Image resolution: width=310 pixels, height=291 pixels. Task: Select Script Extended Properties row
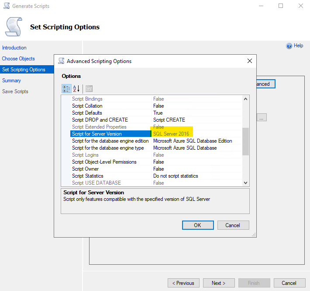(156, 127)
